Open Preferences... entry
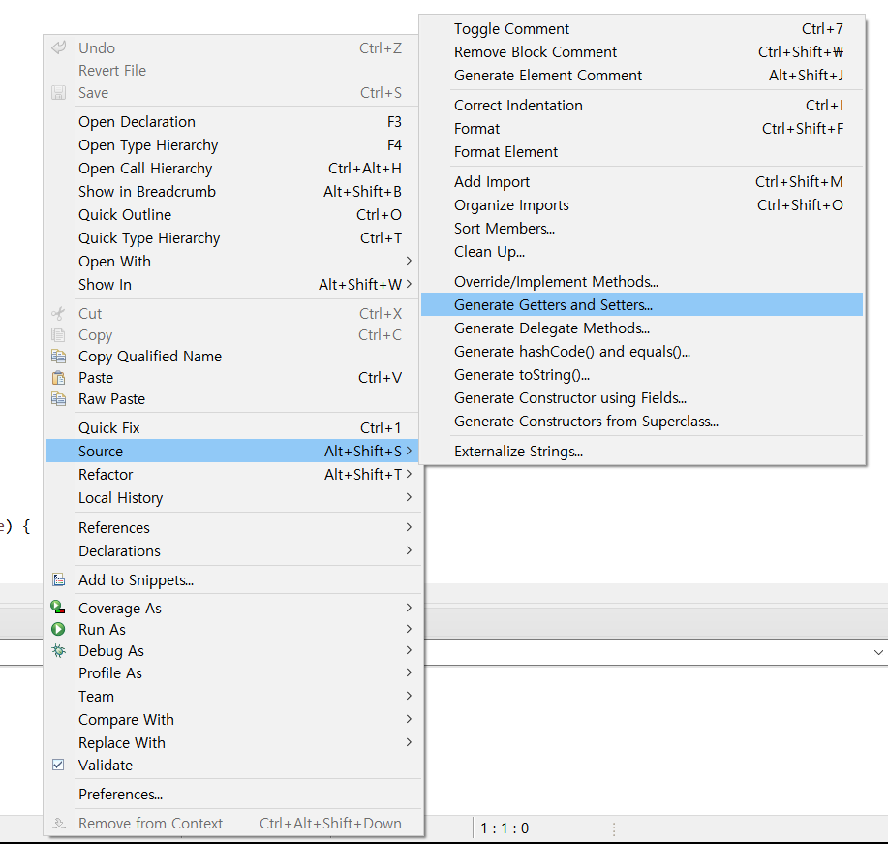The width and height of the screenshot is (888, 844). pyautogui.click(x=232, y=795)
